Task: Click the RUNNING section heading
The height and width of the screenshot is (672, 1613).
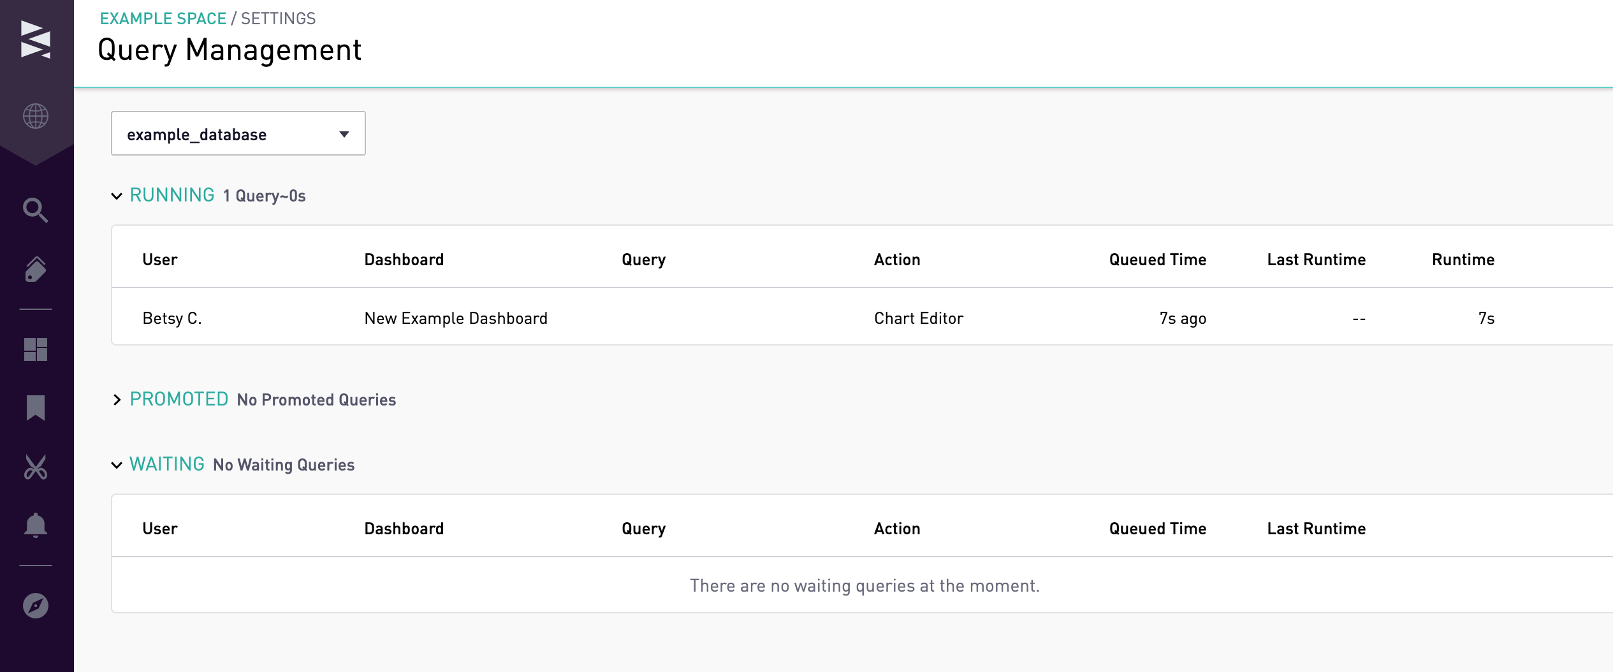Action: pyautogui.click(x=172, y=195)
